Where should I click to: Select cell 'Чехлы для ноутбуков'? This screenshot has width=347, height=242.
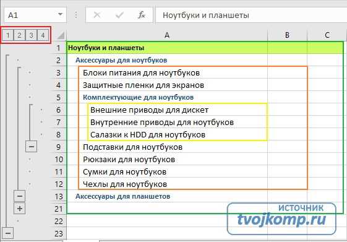[167, 184]
